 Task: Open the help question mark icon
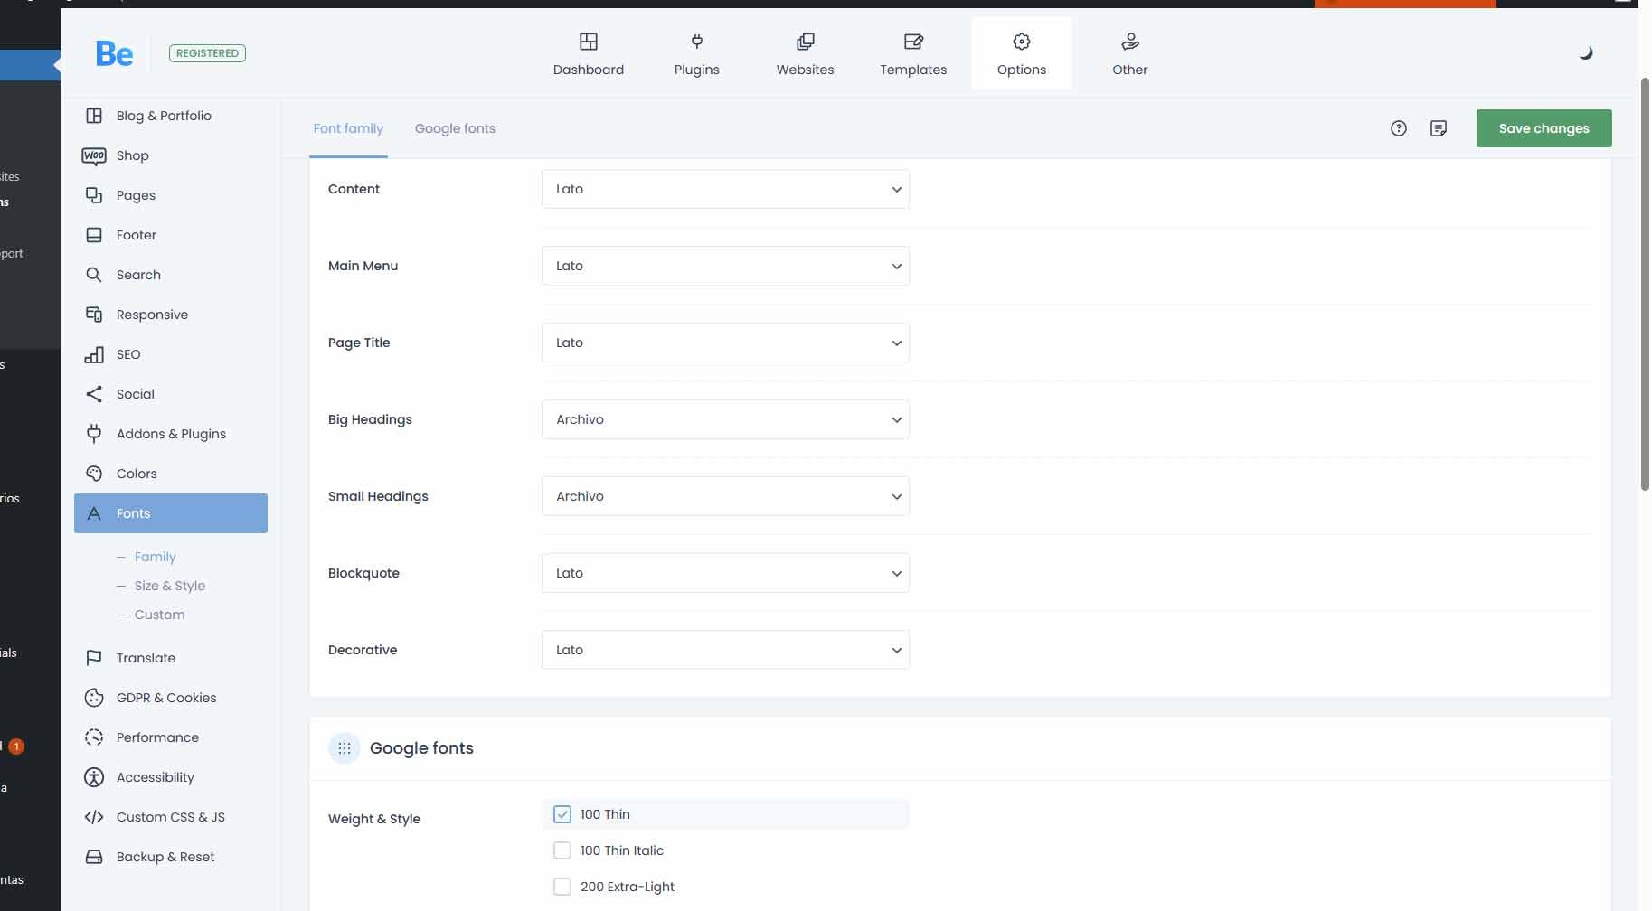tap(1399, 128)
